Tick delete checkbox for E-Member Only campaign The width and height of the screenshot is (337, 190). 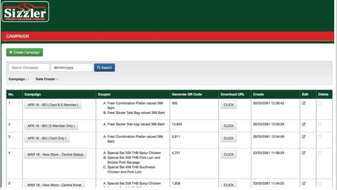pos(320,125)
